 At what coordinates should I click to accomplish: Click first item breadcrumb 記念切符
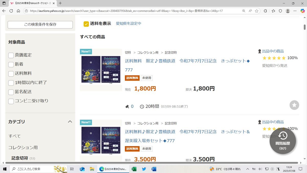pos(171,52)
